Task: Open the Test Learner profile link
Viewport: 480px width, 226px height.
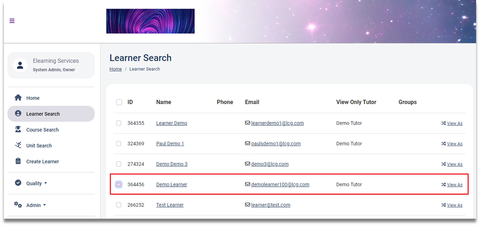Action: (170, 205)
